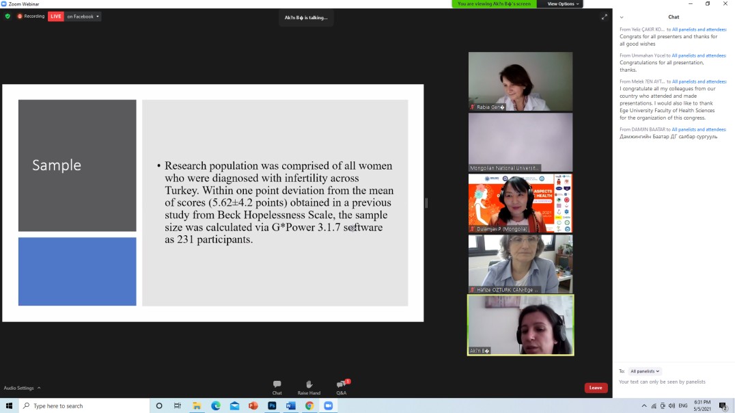Image resolution: width=735 pixels, height=413 pixels.
Task: Raise your hand in the webinar
Action: click(309, 388)
